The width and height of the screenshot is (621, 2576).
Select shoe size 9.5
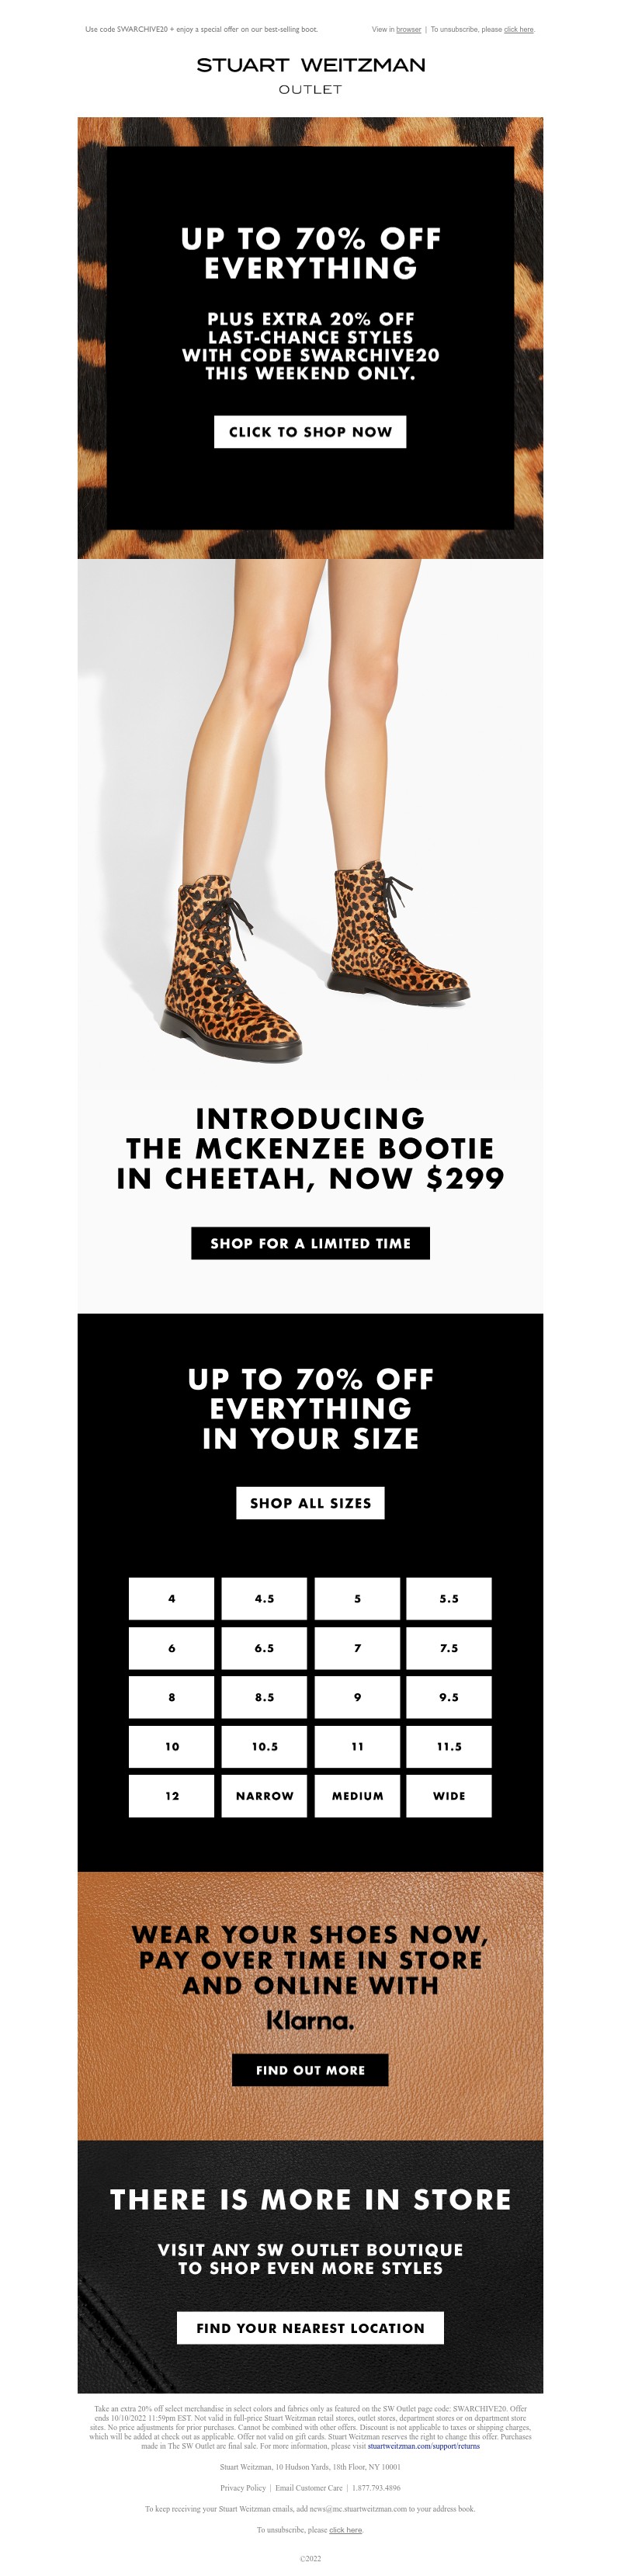449,1697
